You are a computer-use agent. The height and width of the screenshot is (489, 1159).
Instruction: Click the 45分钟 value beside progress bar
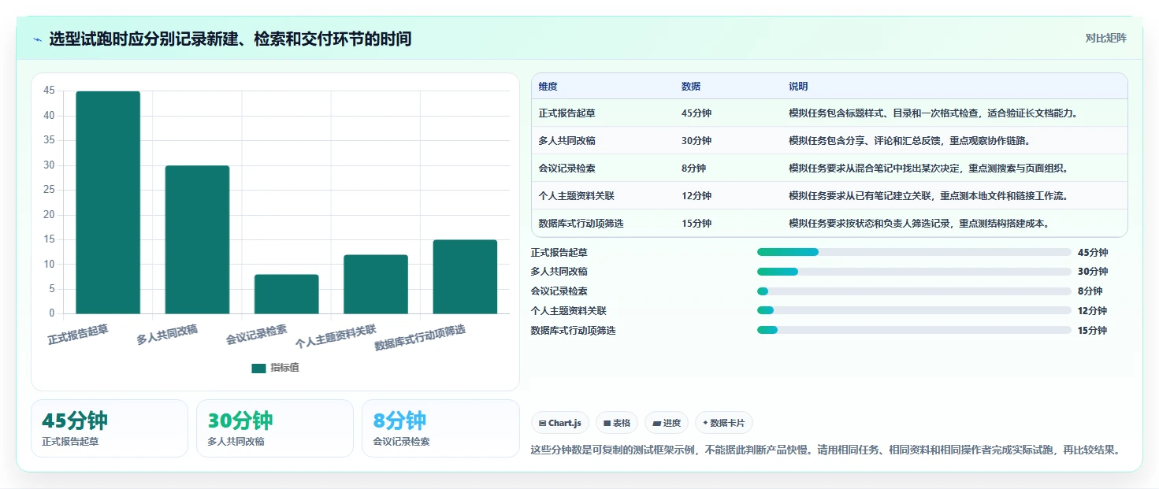(1093, 253)
